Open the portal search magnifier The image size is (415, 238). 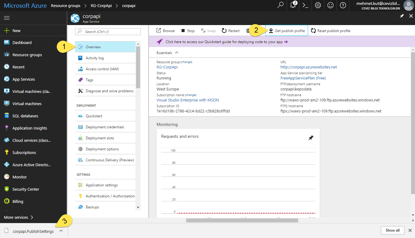(280, 5)
